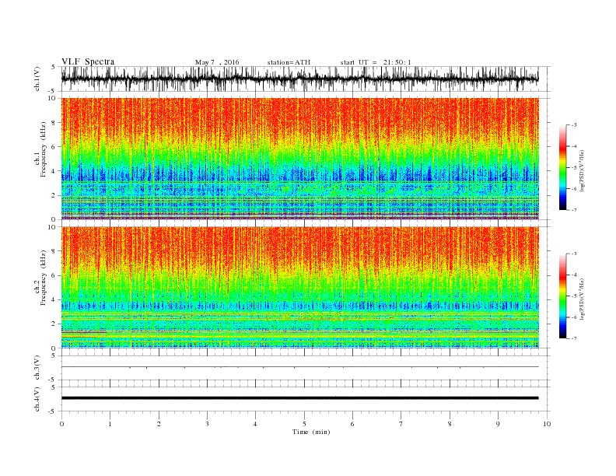Click the 8 kHz tick label on ch.1 spectrogram
The image size is (616, 476).
click(54, 123)
